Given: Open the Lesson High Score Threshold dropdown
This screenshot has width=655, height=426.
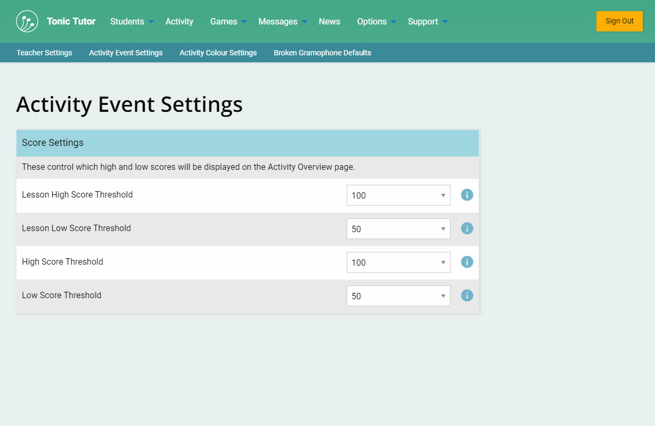Looking at the screenshot, I should (398, 195).
